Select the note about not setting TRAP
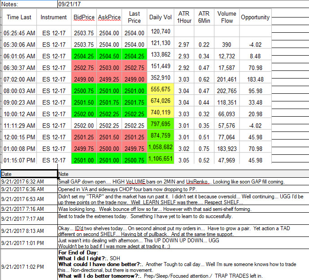 183,199
